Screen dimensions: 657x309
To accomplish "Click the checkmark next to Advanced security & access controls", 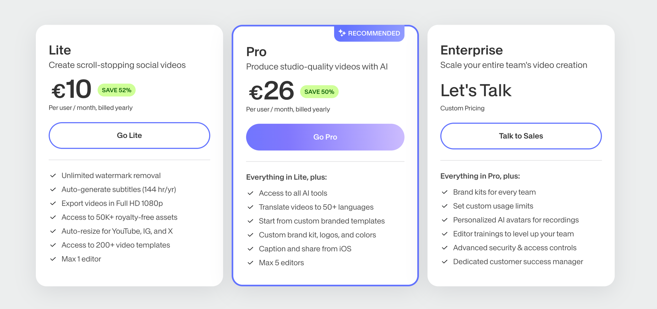I will (445, 248).
